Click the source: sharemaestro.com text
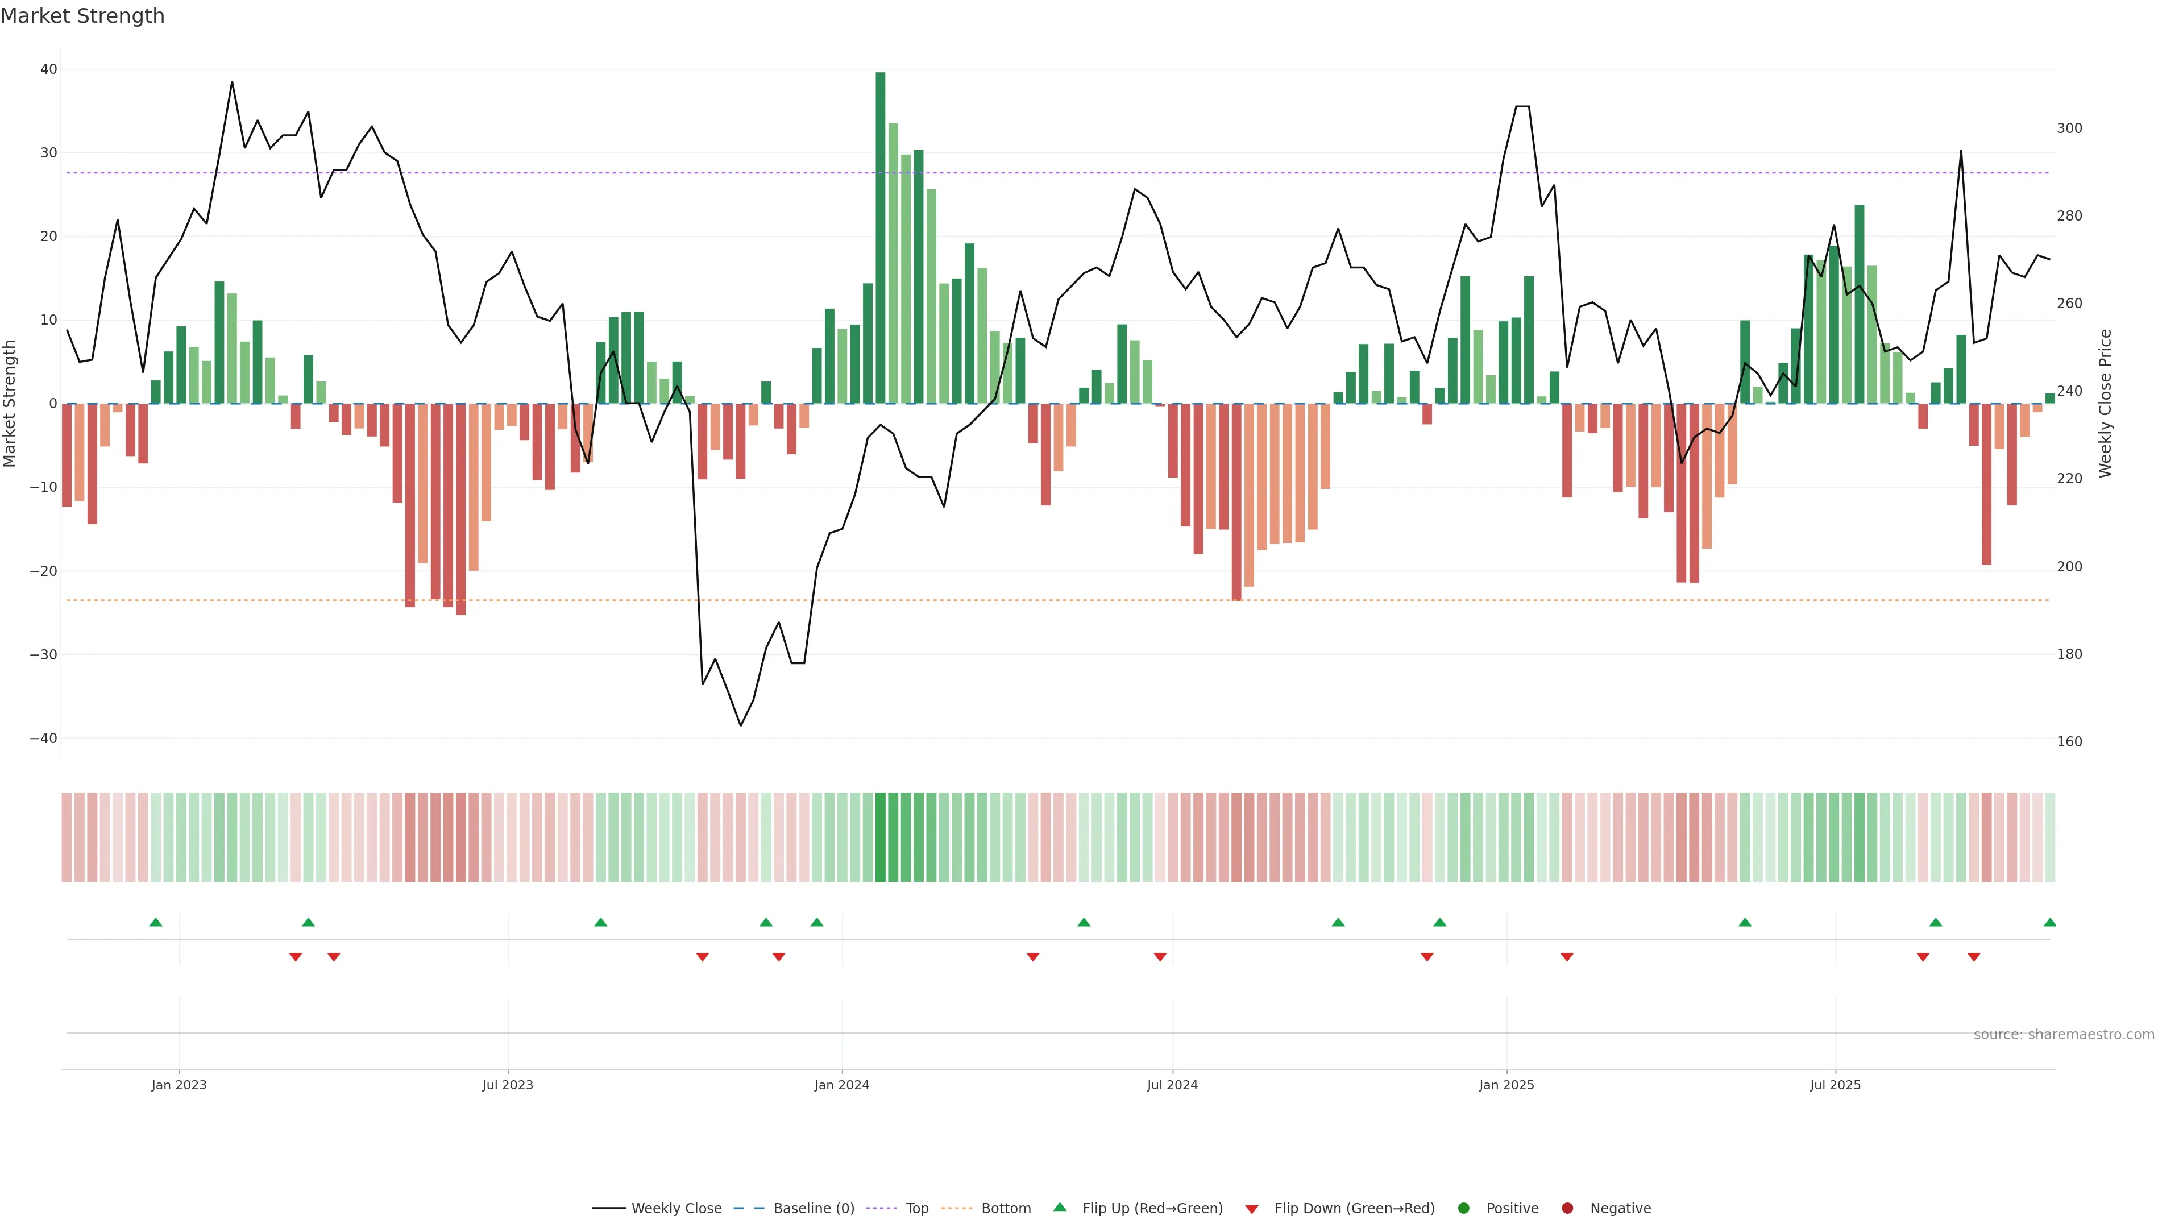Screen dimensions: 2183x1228 click(x=2064, y=1035)
